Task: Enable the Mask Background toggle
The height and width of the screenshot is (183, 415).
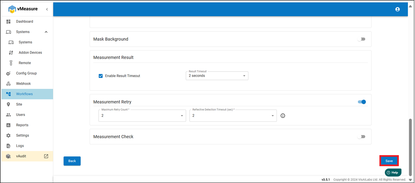Action: click(361, 39)
